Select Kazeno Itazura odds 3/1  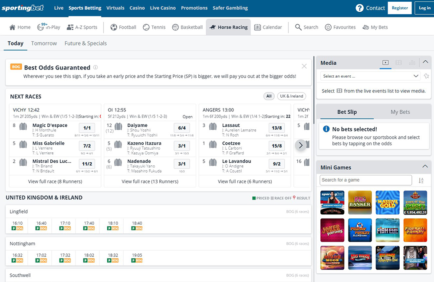tap(182, 146)
